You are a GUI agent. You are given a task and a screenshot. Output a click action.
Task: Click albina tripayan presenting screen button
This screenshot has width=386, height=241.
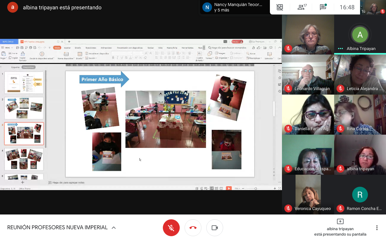click(340, 228)
